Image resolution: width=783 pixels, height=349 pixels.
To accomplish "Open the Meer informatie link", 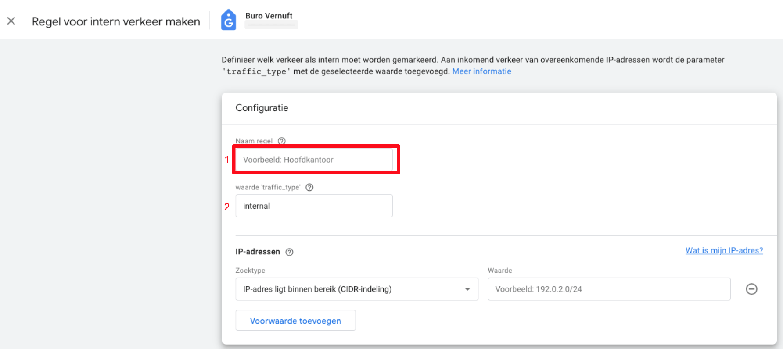I will 481,71.
